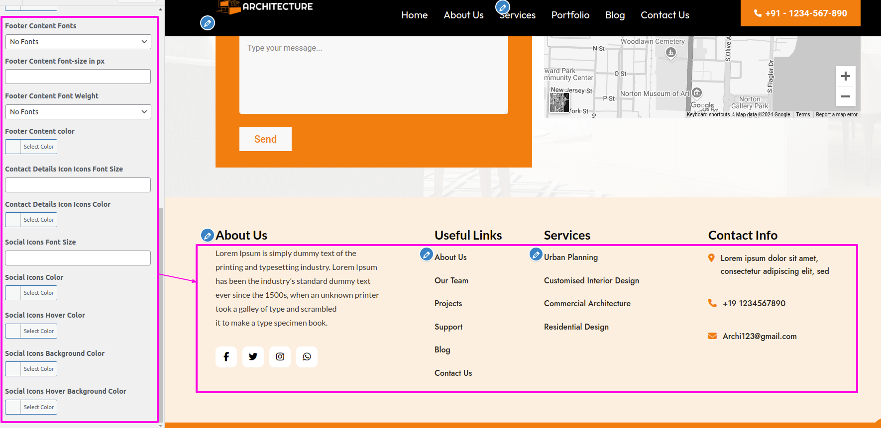Open the Portfolio menu item

coord(570,15)
